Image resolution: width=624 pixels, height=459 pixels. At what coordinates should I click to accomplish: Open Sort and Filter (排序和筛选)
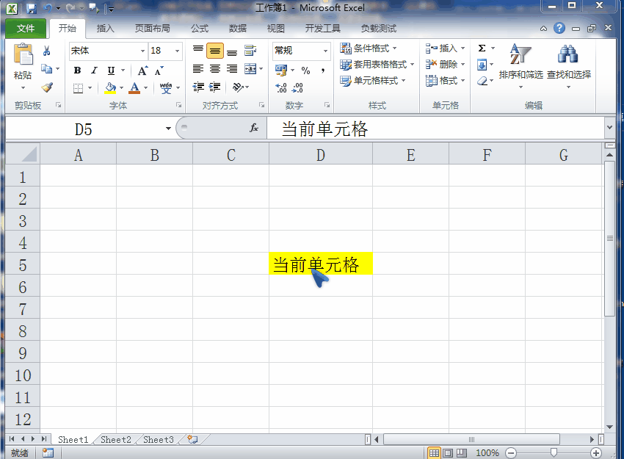pos(520,65)
